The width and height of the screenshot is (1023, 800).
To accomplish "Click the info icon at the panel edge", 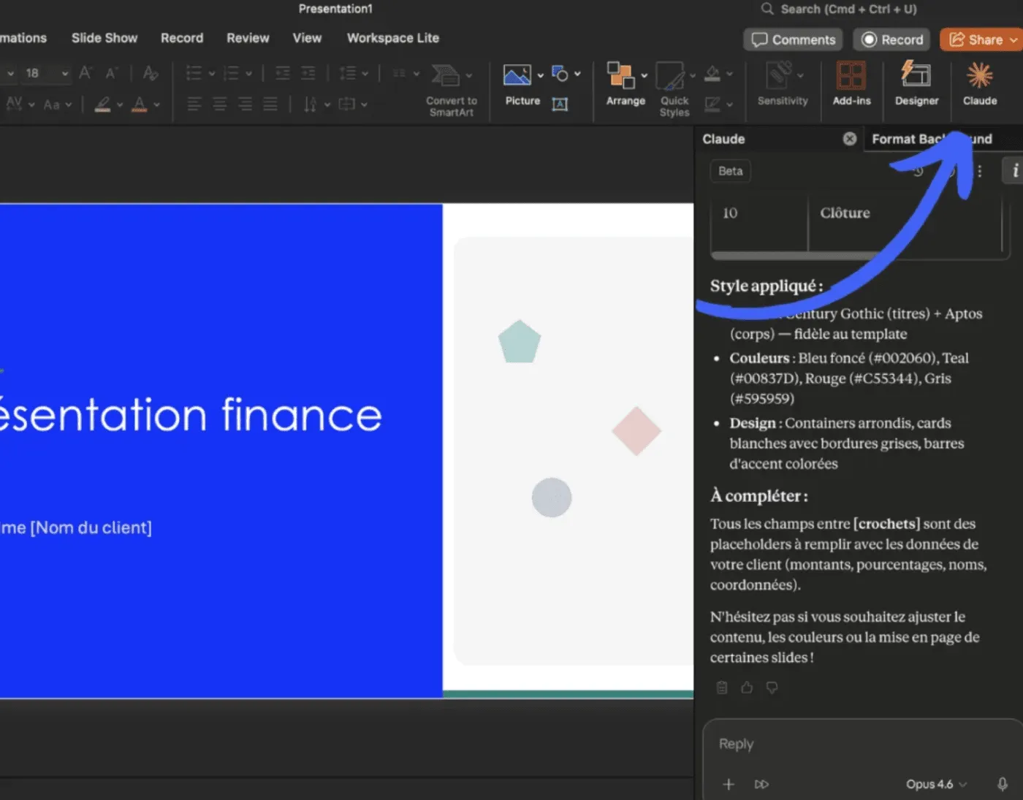I will pyautogui.click(x=1014, y=170).
